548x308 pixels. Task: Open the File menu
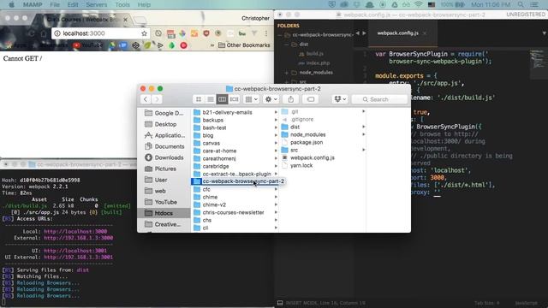[x=55, y=4]
